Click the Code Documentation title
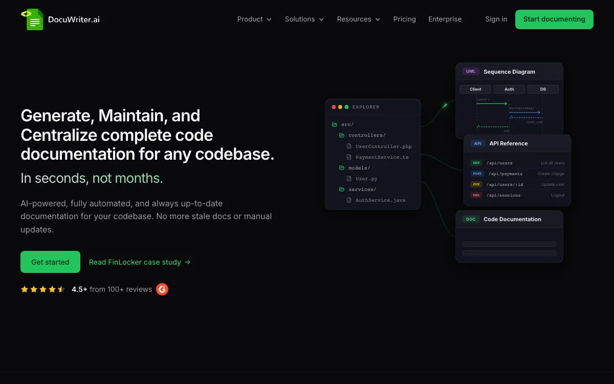This screenshot has width=614, height=384. point(512,219)
